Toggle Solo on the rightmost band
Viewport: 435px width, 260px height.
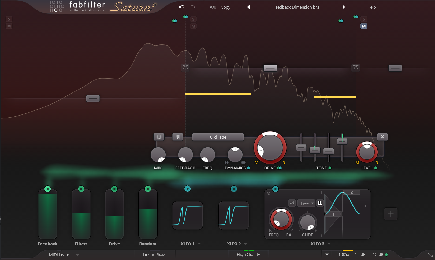click(x=364, y=19)
